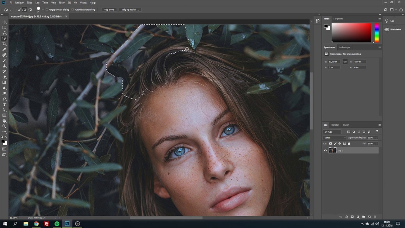Image resolution: width=405 pixels, height=228 pixels.
Task: Select the Crop tool
Action: (4, 44)
